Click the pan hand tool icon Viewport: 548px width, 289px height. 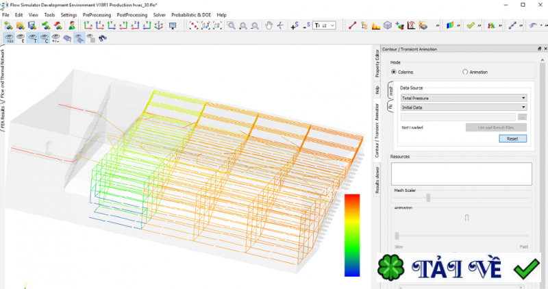point(269,25)
